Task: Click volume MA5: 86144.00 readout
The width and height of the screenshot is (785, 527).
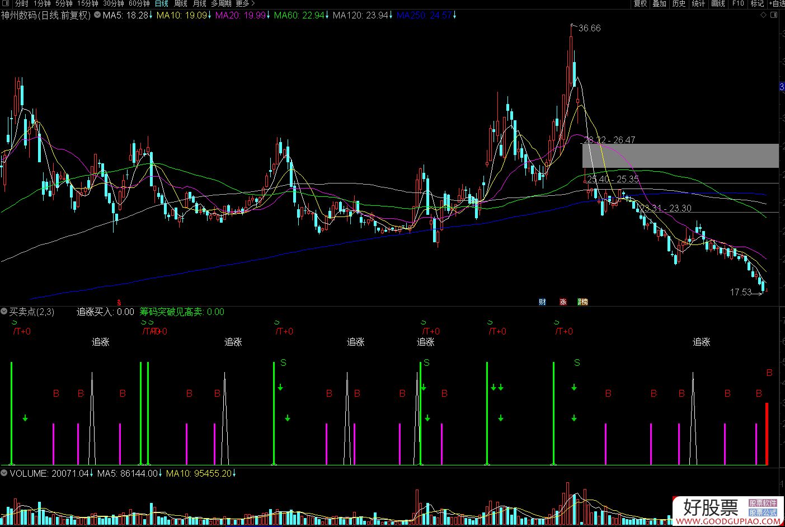Action: [x=128, y=473]
